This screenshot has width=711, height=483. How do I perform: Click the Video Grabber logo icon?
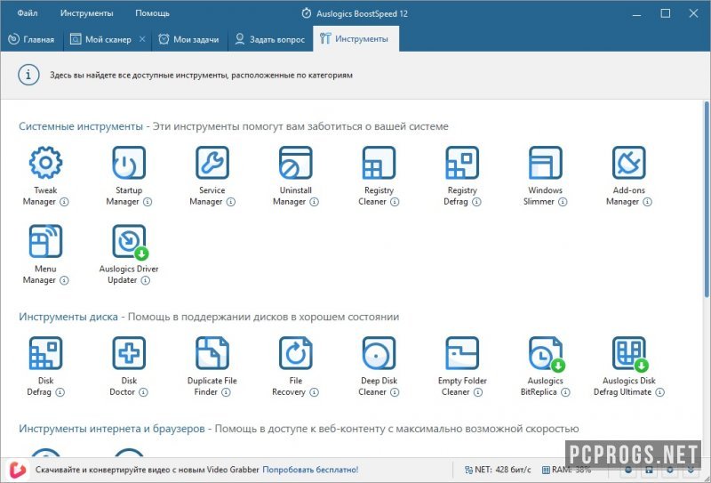[x=17, y=470]
